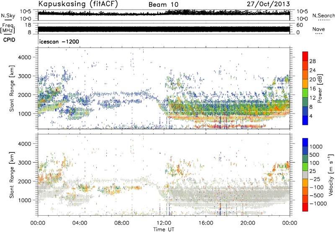Click the '12:00' time axis tick
This screenshot has height=232, width=335.
[164, 223]
